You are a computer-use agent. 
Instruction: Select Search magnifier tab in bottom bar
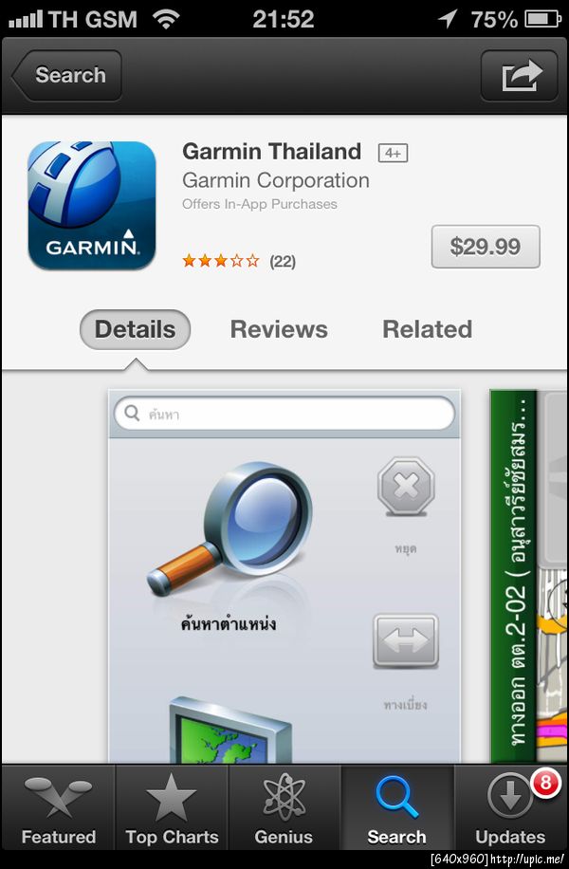click(396, 807)
